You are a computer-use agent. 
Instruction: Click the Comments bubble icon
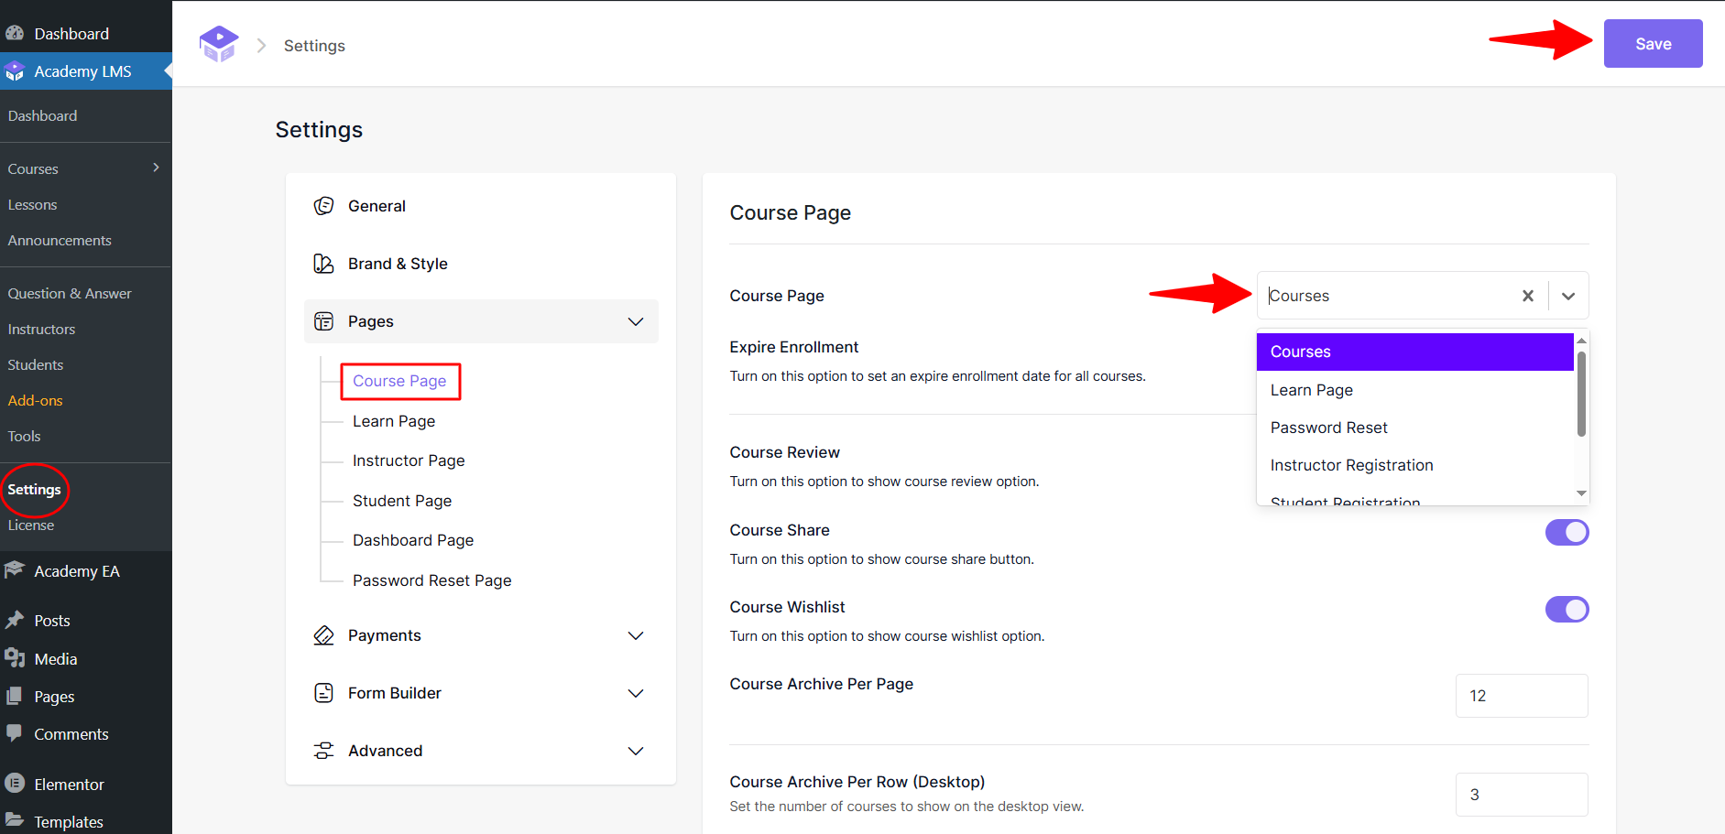coord(15,733)
